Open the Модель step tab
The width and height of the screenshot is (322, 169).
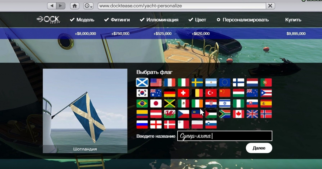pyautogui.click(x=82, y=20)
